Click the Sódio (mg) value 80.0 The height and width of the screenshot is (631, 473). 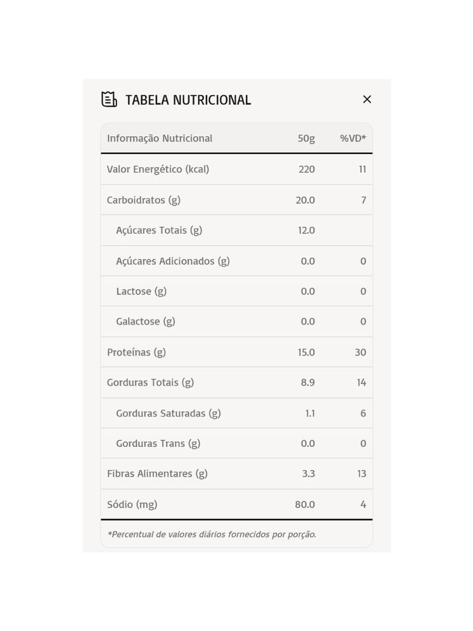tap(304, 504)
